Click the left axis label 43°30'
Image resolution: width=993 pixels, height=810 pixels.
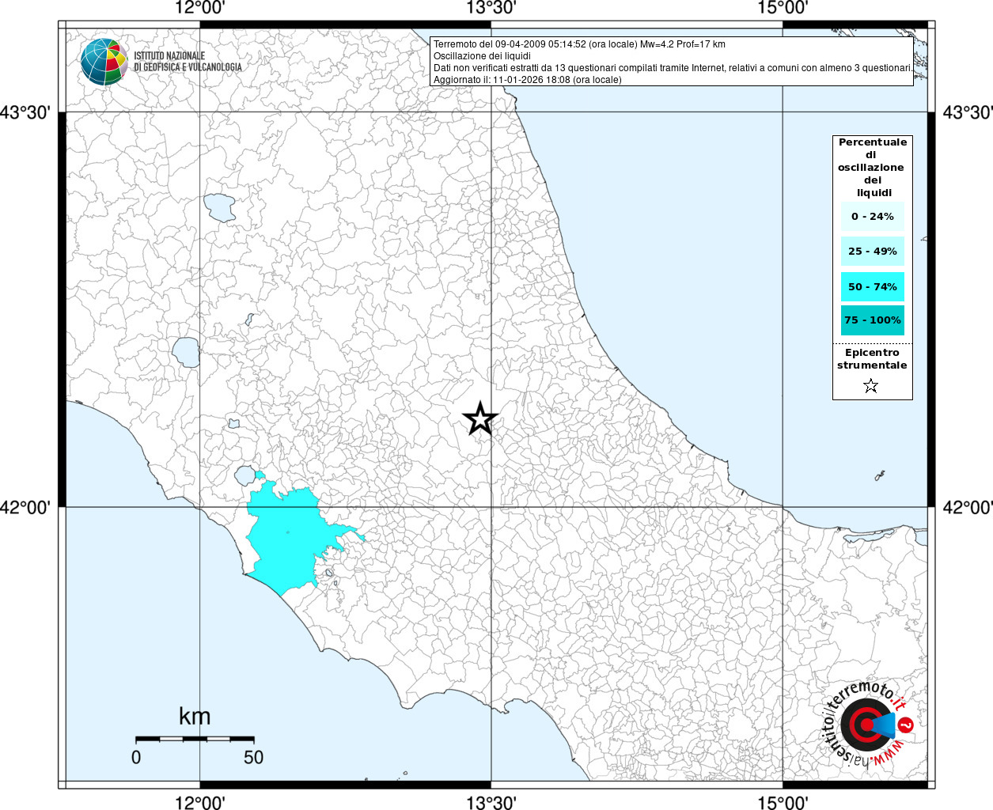point(25,112)
